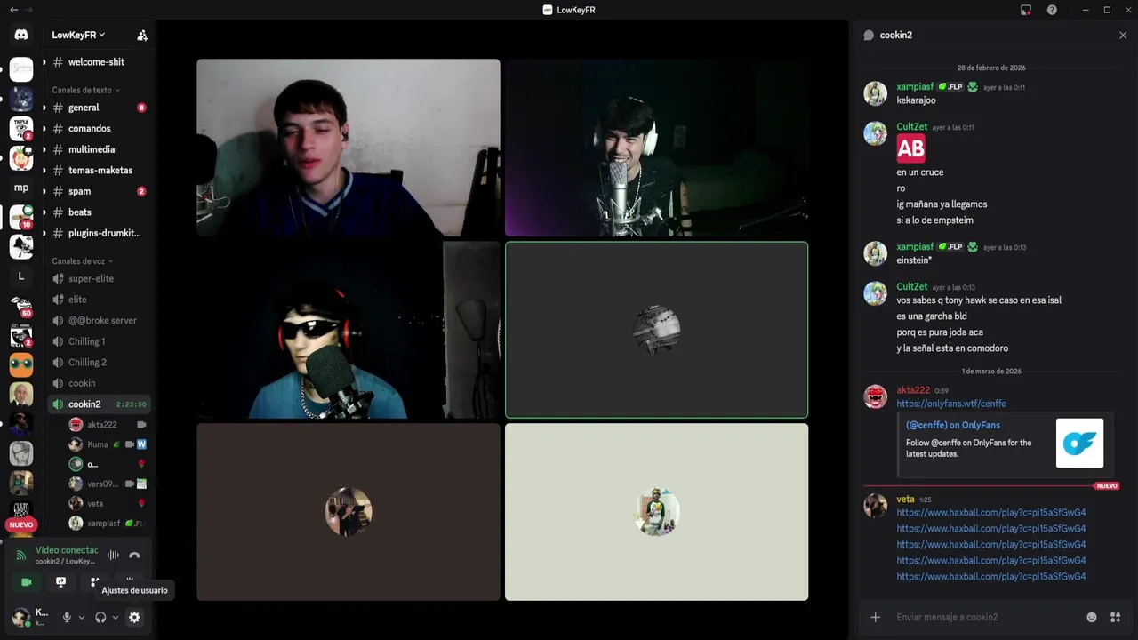1138x640 pixels.
Task: Open the L server icon
Action: [21, 276]
